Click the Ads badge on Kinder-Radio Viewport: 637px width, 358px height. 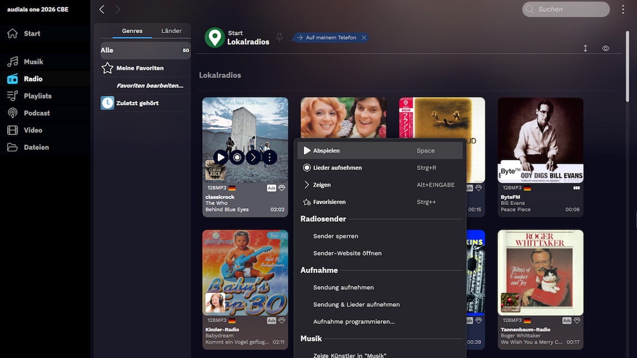[x=271, y=321]
